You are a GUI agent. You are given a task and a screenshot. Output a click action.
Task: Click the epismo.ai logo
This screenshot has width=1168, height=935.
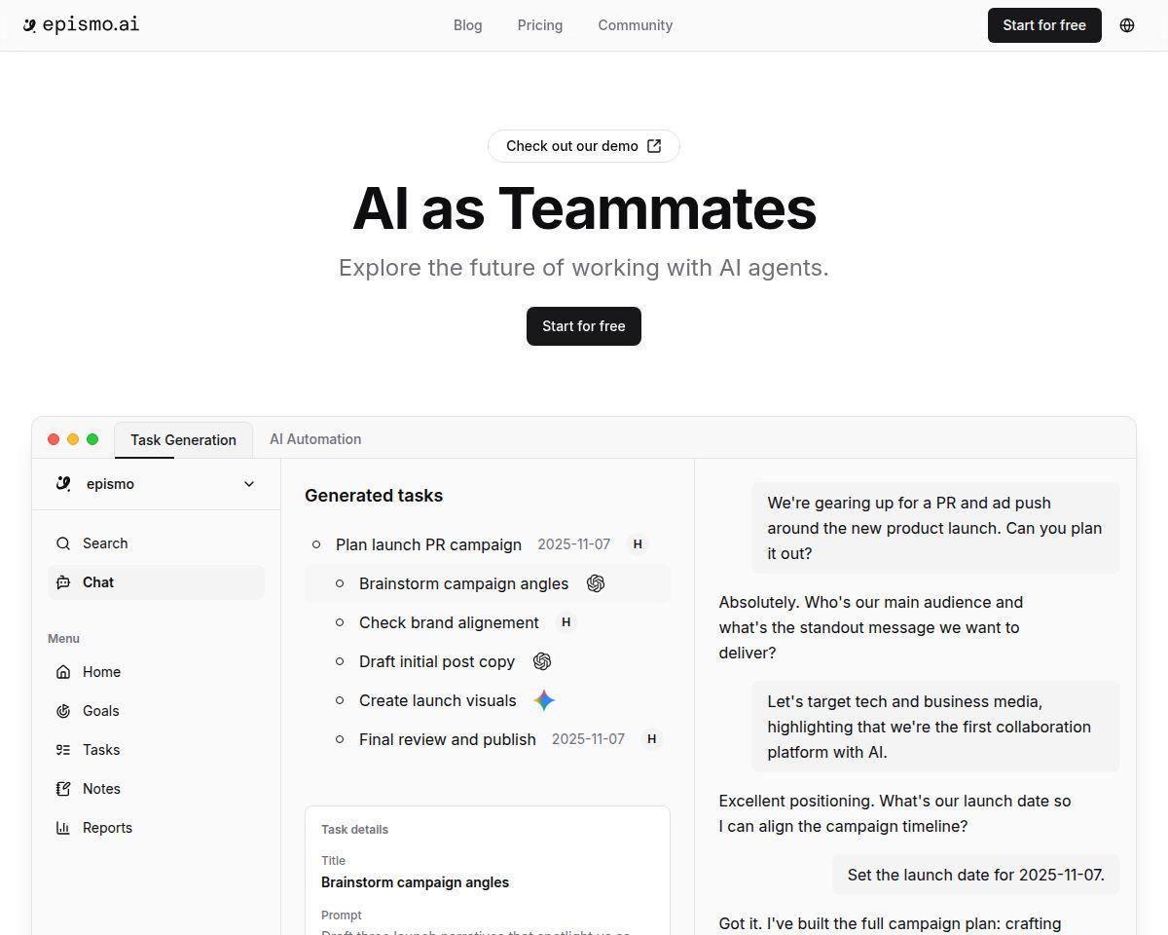(82, 25)
